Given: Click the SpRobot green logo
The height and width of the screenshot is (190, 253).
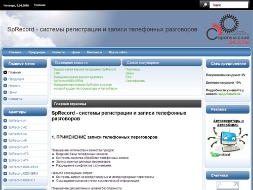Looking at the screenshot, I should [220, 154].
